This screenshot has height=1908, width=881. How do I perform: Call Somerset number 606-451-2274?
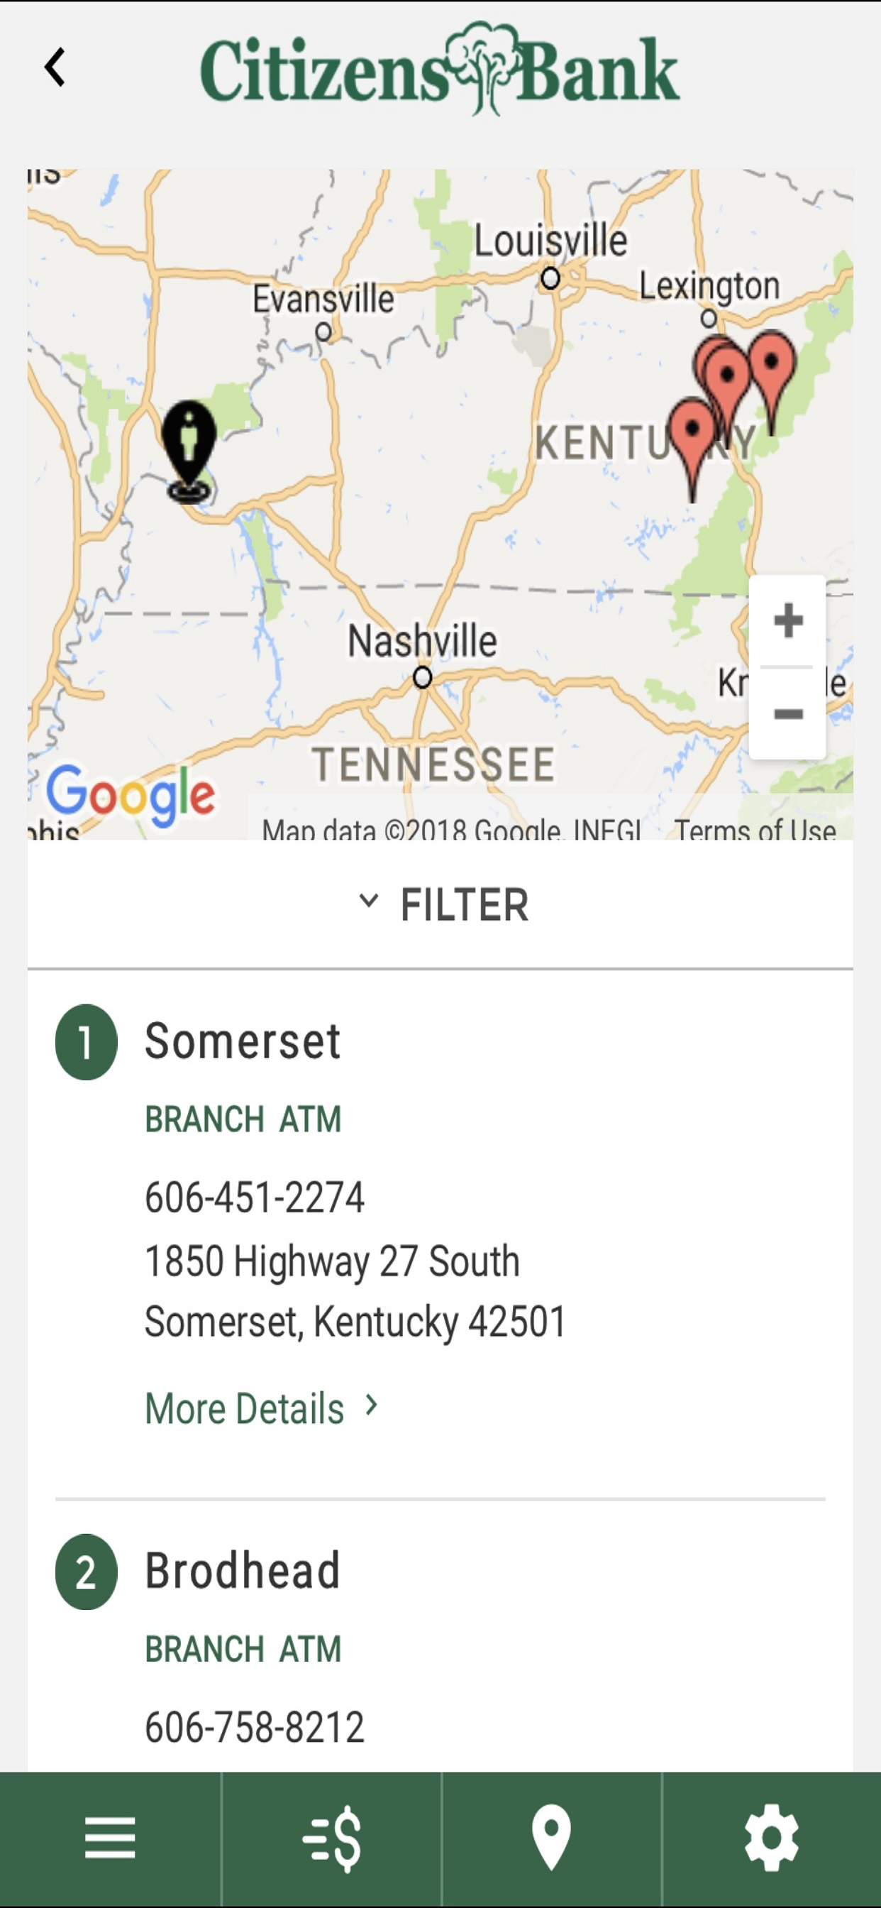[255, 1197]
